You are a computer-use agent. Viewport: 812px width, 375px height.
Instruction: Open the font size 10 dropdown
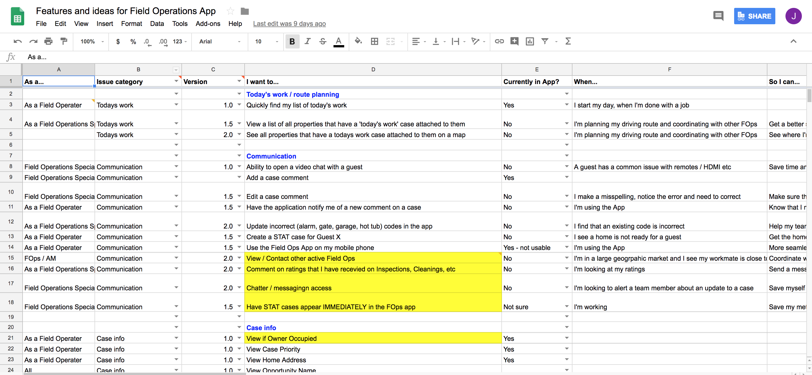(266, 41)
